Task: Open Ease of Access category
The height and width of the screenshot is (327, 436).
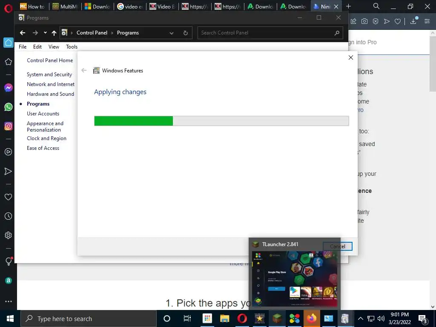Action: [43, 148]
